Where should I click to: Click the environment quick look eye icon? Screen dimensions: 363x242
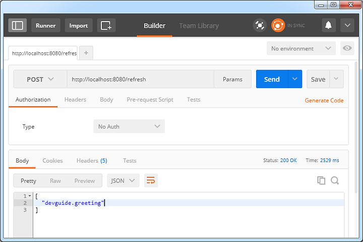347,48
